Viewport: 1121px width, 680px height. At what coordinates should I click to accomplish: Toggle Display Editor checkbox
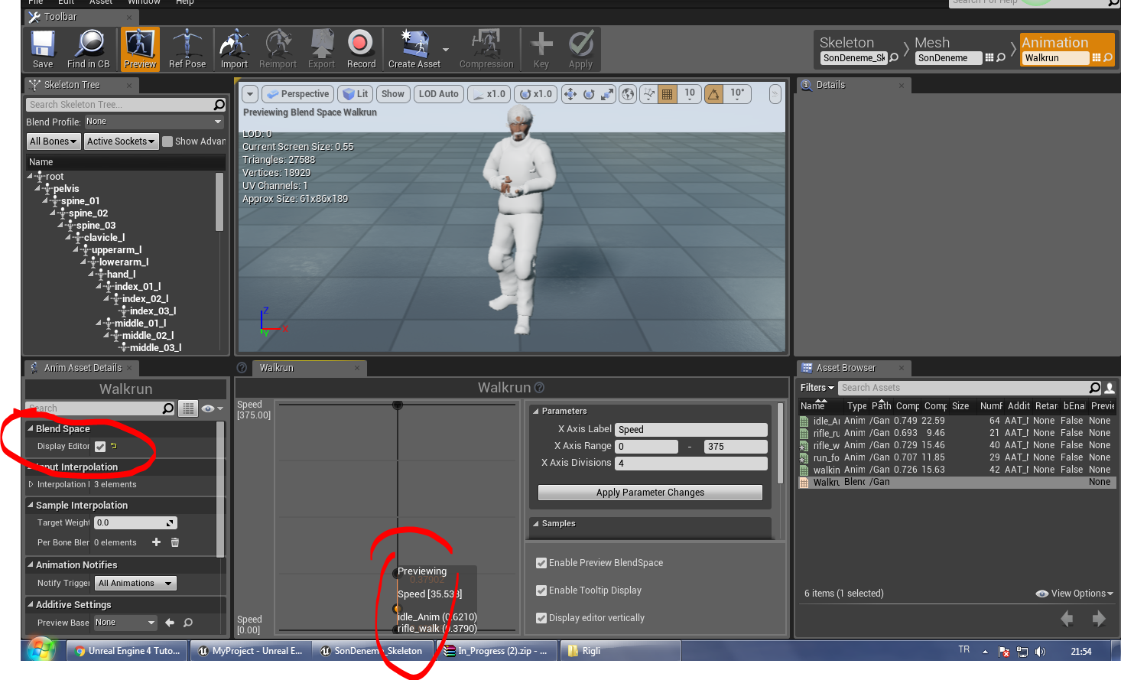(x=100, y=447)
